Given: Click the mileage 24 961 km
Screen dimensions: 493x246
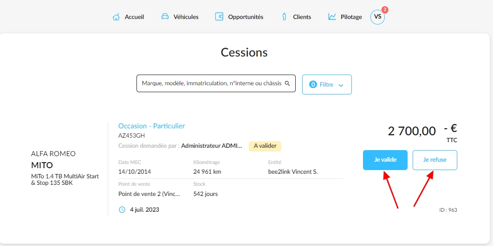Looking at the screenshot, I should (x=207, y=172).
